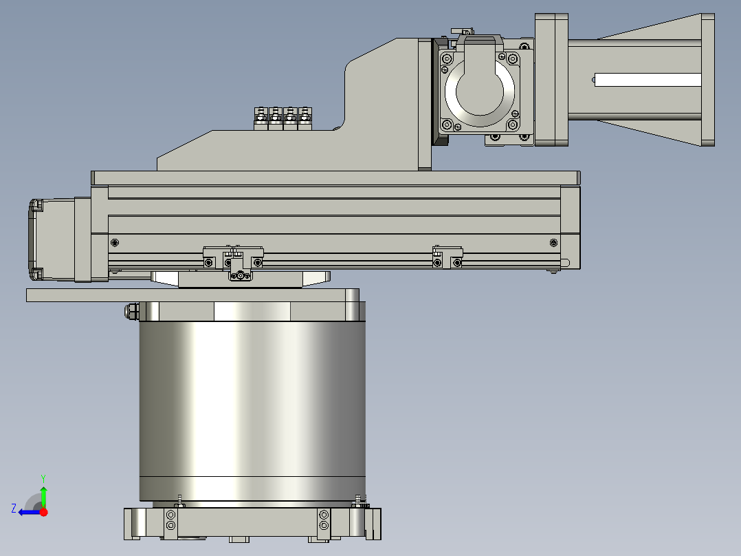Click the green Y axis arrow of the triad
This screenshot has width=741, height=556.
[x=43, y=496]
